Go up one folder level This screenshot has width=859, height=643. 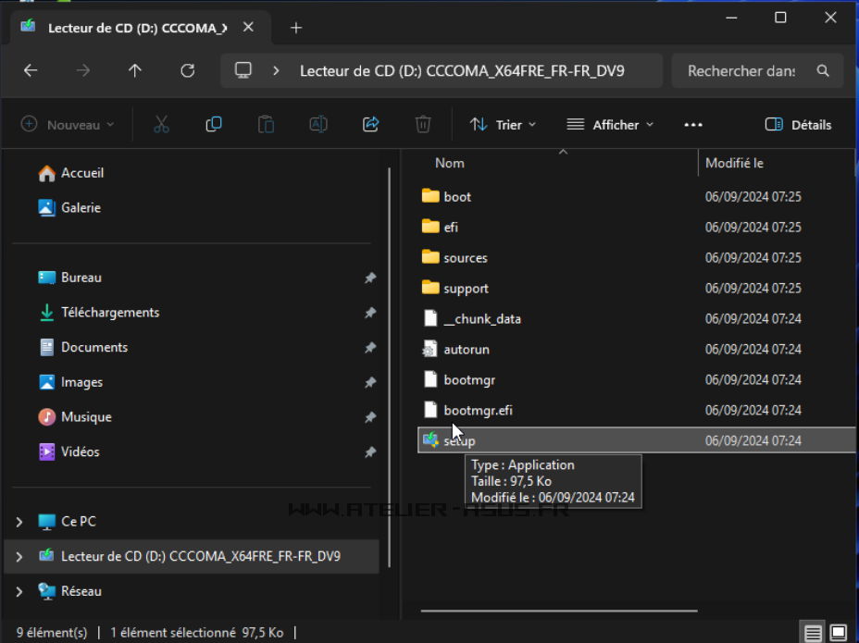coord(135,70)
